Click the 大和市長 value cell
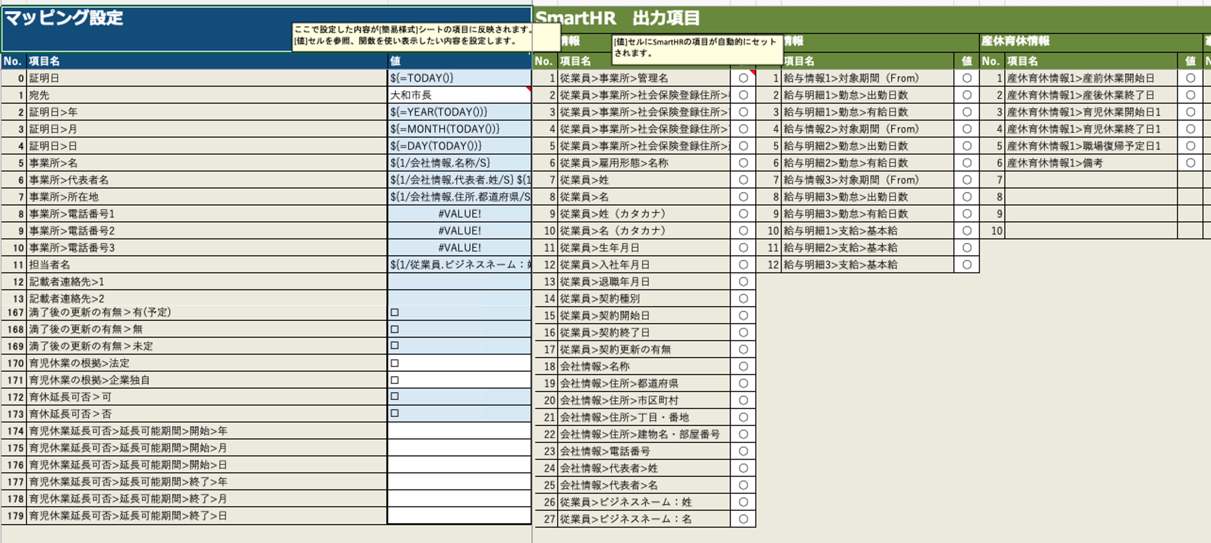The image size is (1211, 543). [x=459, y=95]
